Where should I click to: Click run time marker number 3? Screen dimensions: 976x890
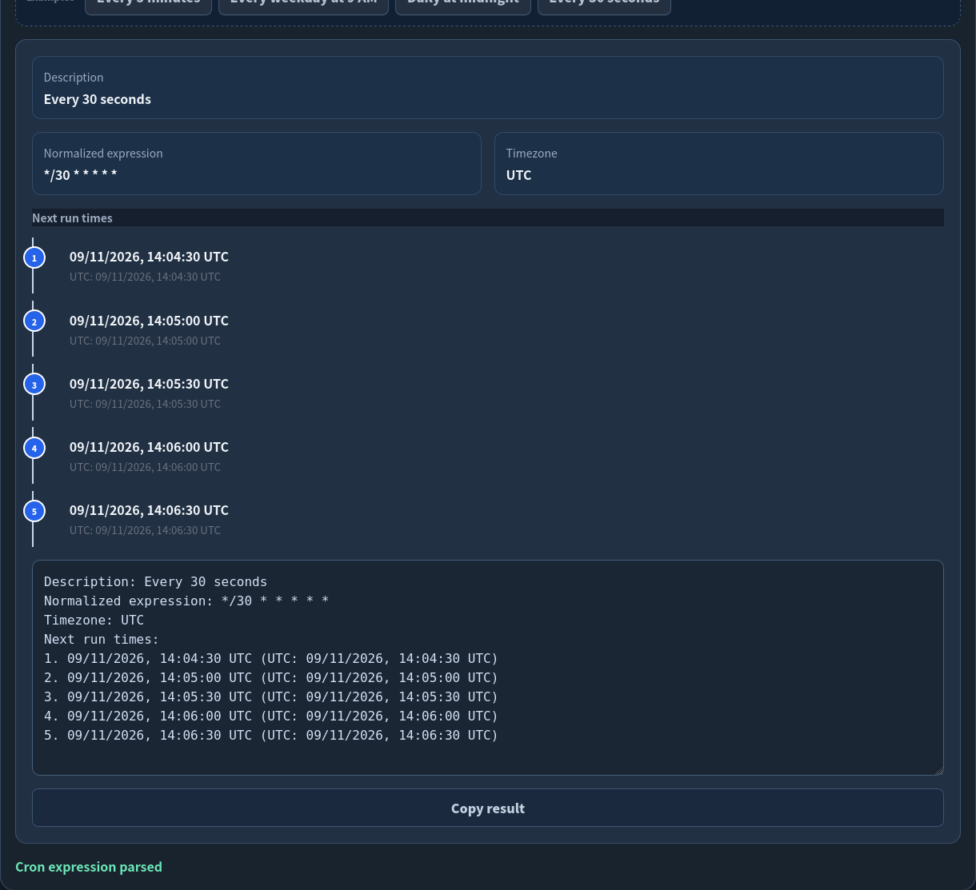[x=34, y=385]
